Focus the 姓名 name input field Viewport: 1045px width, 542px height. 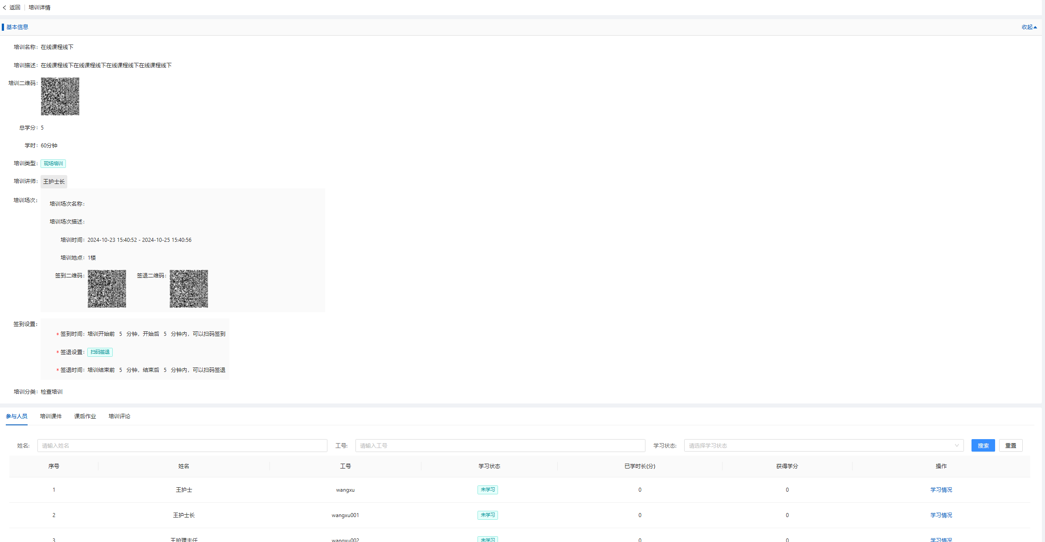point(182,446)
